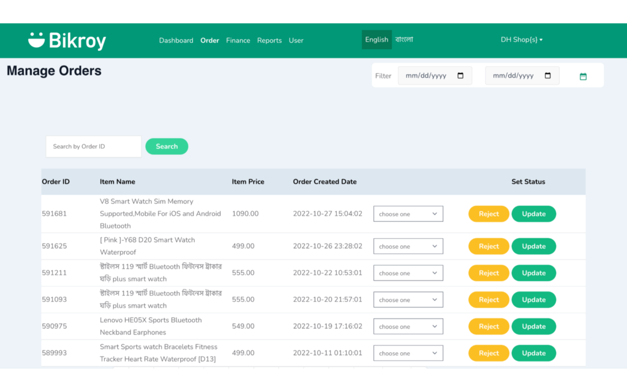Image resolution: width=627 pixels, height=392 pixels.
Task: Click the [ Pink ]-Y68 D20 Smart Watch item
Action: [148, 246]
